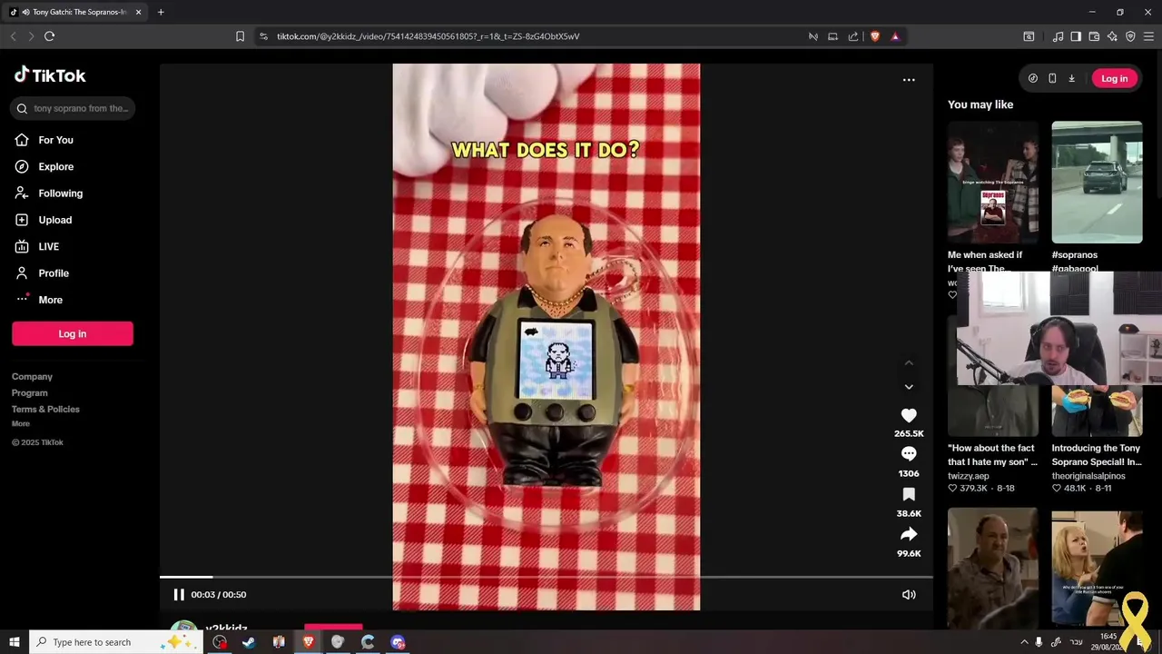Open the 'Me when asked if' video thumbnail
The image size is (1162, 654).
(993, 183)
